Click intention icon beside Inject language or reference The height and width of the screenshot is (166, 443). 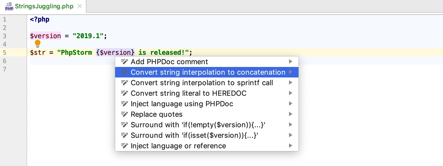(125, 146)
